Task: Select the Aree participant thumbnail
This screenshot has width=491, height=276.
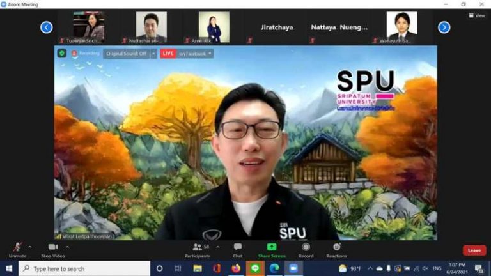Action: (214, 27)
